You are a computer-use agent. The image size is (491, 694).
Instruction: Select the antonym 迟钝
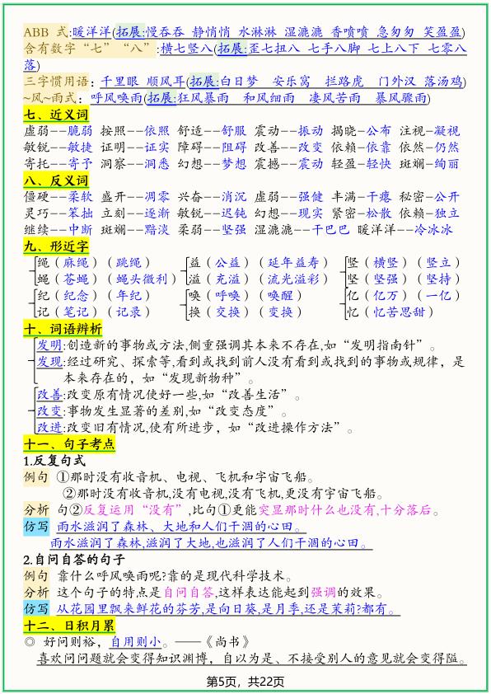click(234, 213)
